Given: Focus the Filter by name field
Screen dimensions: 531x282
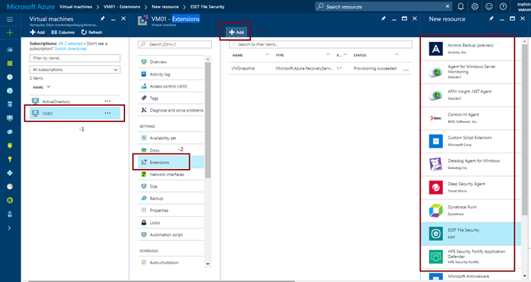Looking at the screenshot, I should [x=75, y=58].
